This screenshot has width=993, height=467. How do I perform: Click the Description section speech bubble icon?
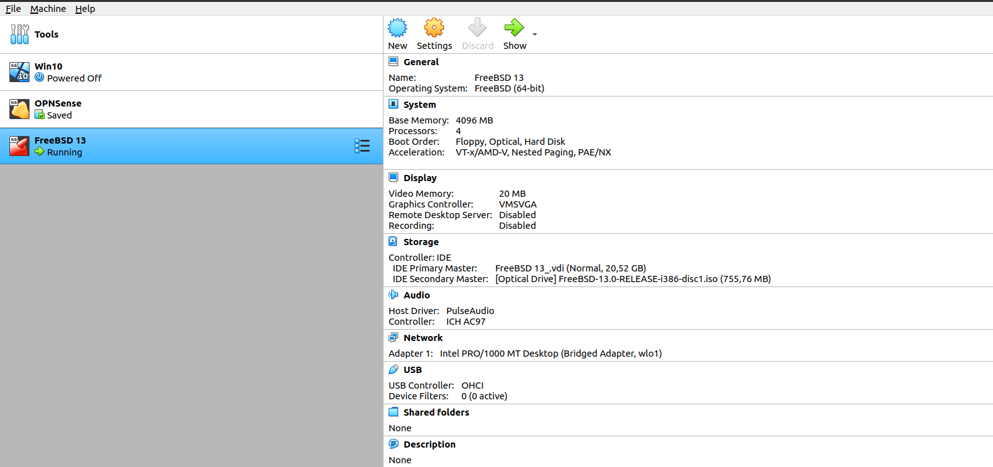coord(394,444)
